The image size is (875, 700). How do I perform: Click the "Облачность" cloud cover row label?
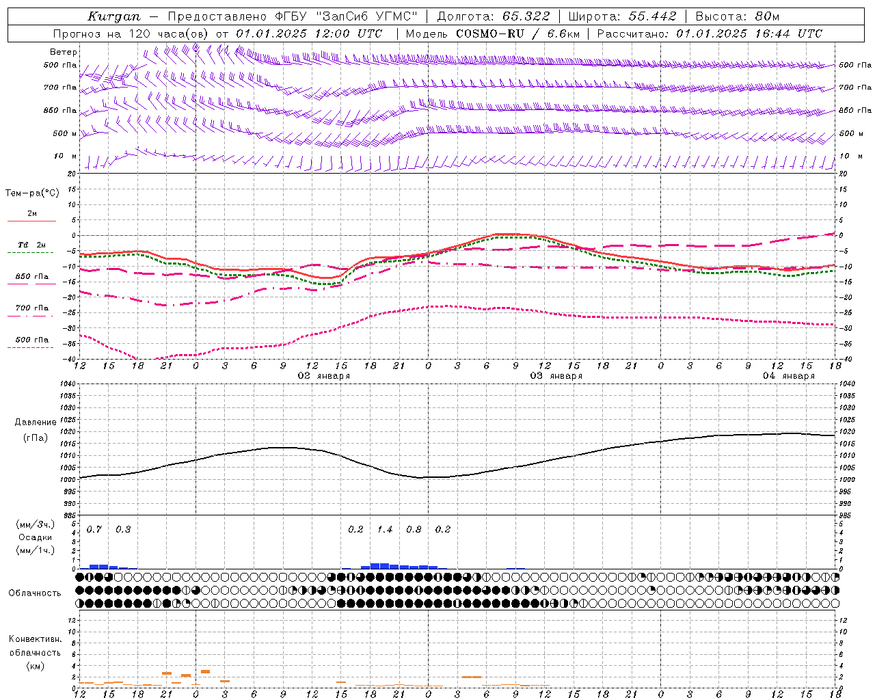pyautogui.click(x=35, y=593)
